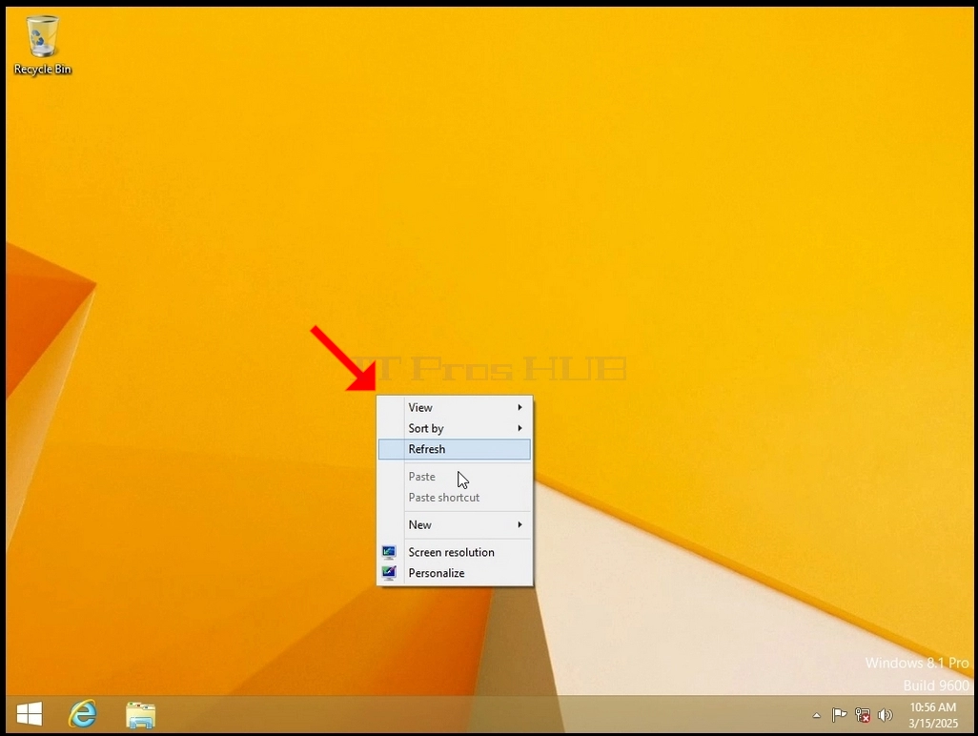Open the View submenu
The image size is (978, 736).
455,407
